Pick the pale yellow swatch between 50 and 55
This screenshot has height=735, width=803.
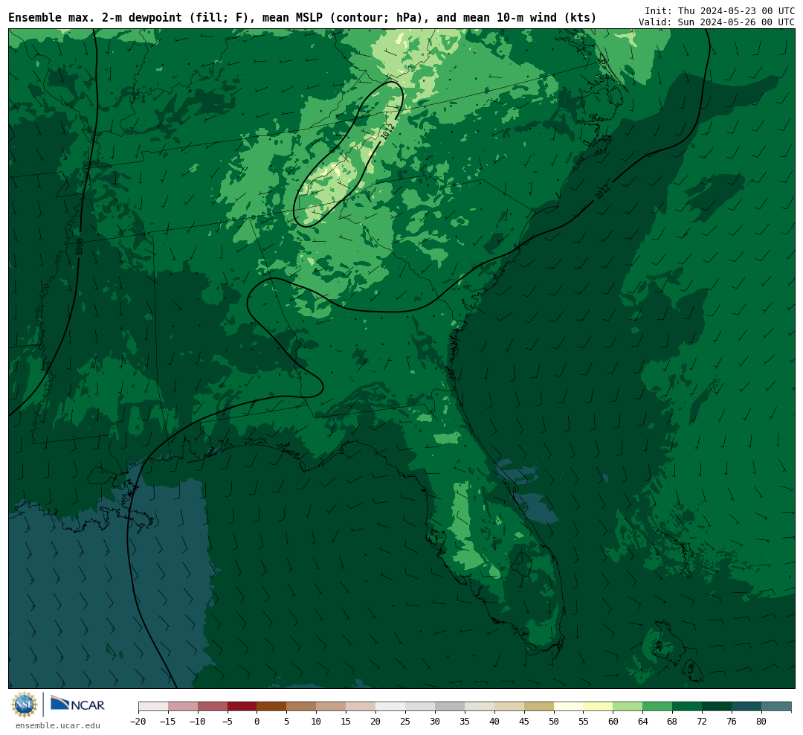[569, 707]
